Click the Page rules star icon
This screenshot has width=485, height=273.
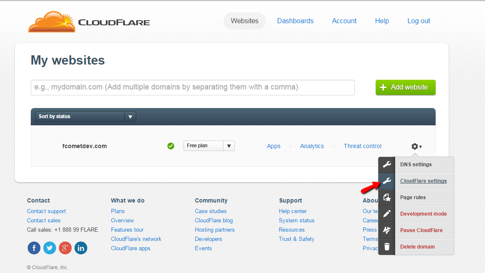387,197
